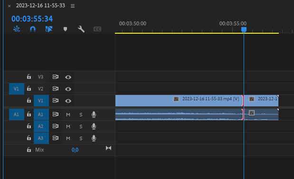This screenshot has height=179, width=294.
Task: Add a marker to the timeline
Action: pyautogui.click(x=65, y=29)
